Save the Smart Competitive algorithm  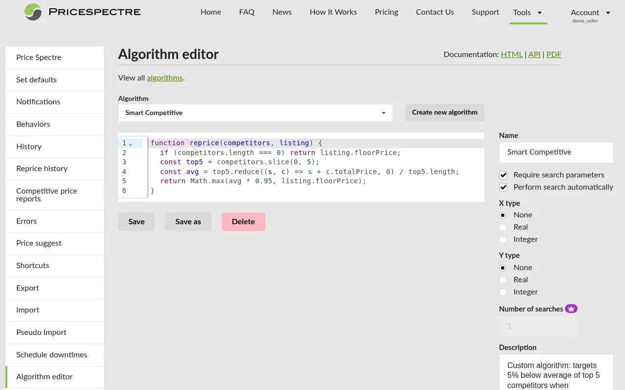pos(136,222)
